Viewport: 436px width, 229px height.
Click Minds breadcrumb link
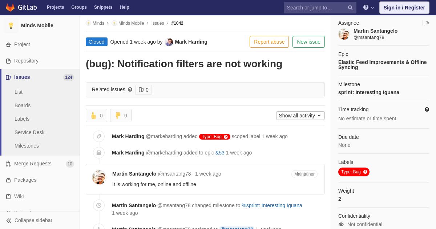coord(98,23)
